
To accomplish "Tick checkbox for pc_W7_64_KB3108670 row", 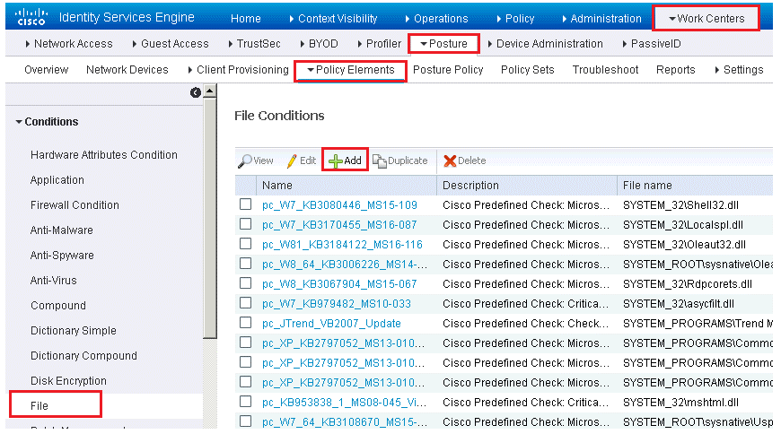I will pos(246,421).
